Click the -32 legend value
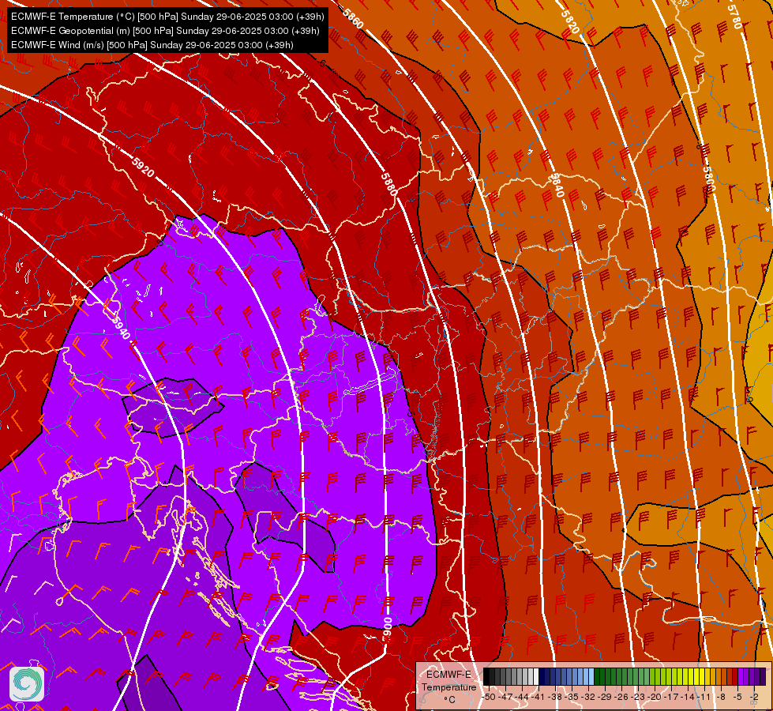 click(x=589, y=697)
